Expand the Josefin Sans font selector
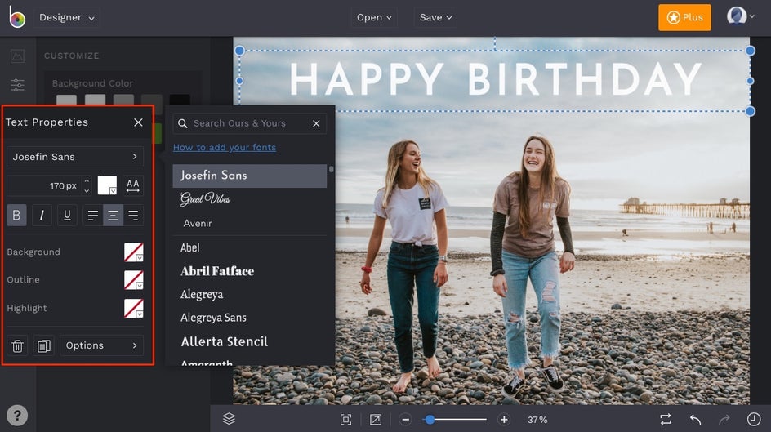 [x=75, y=157]
